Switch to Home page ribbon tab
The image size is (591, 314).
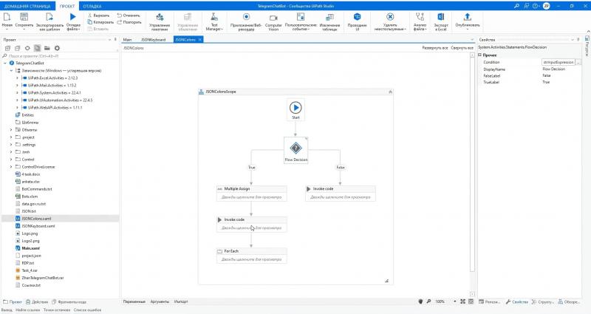click(x=27, y=6)
